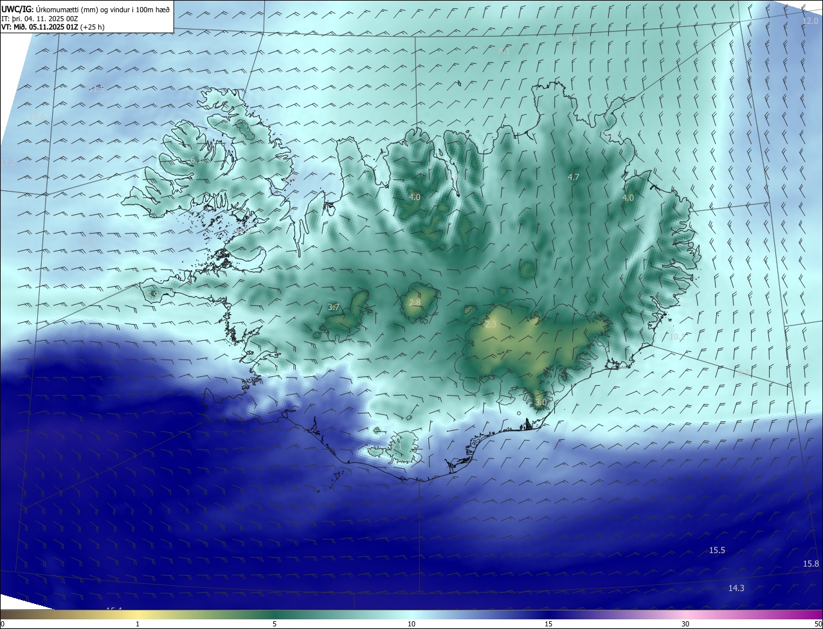
Task: Click the 12.0 value on the map
Action: click(x=810, y=21)
